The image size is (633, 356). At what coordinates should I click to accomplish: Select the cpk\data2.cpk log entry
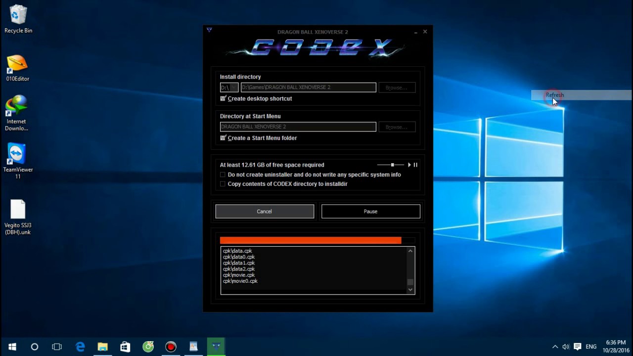coord(239,269)
